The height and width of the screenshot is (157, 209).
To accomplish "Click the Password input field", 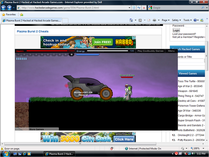I will [x=195, y=26].
